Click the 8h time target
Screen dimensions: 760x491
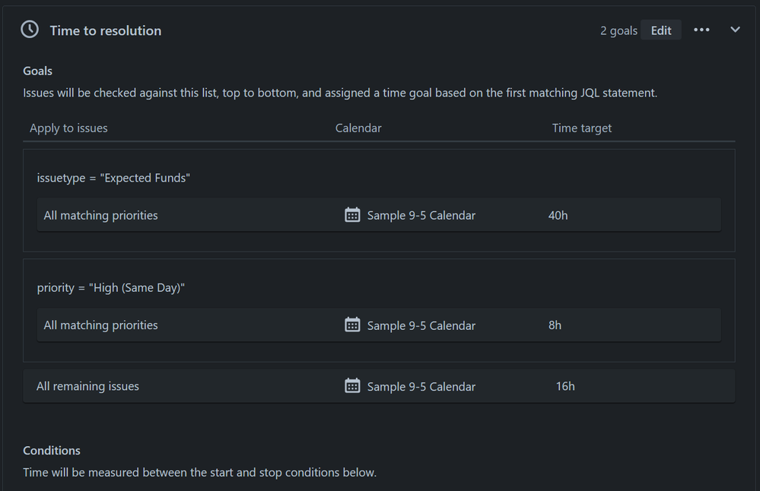555,325
